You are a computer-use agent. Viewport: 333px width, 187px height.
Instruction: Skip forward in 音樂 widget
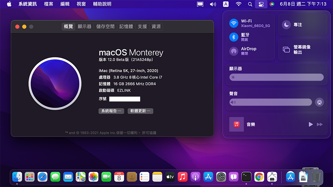pos(319,124)
